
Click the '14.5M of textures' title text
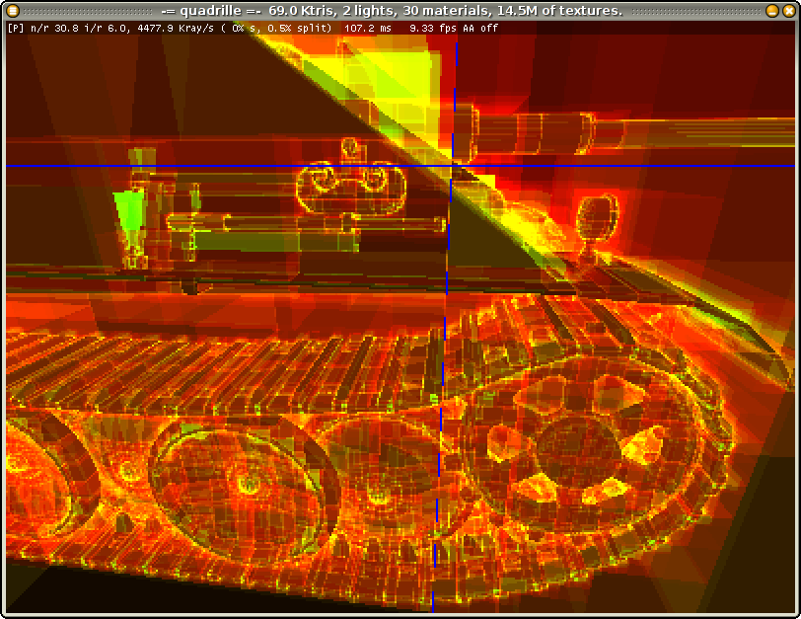click(559, 10)
